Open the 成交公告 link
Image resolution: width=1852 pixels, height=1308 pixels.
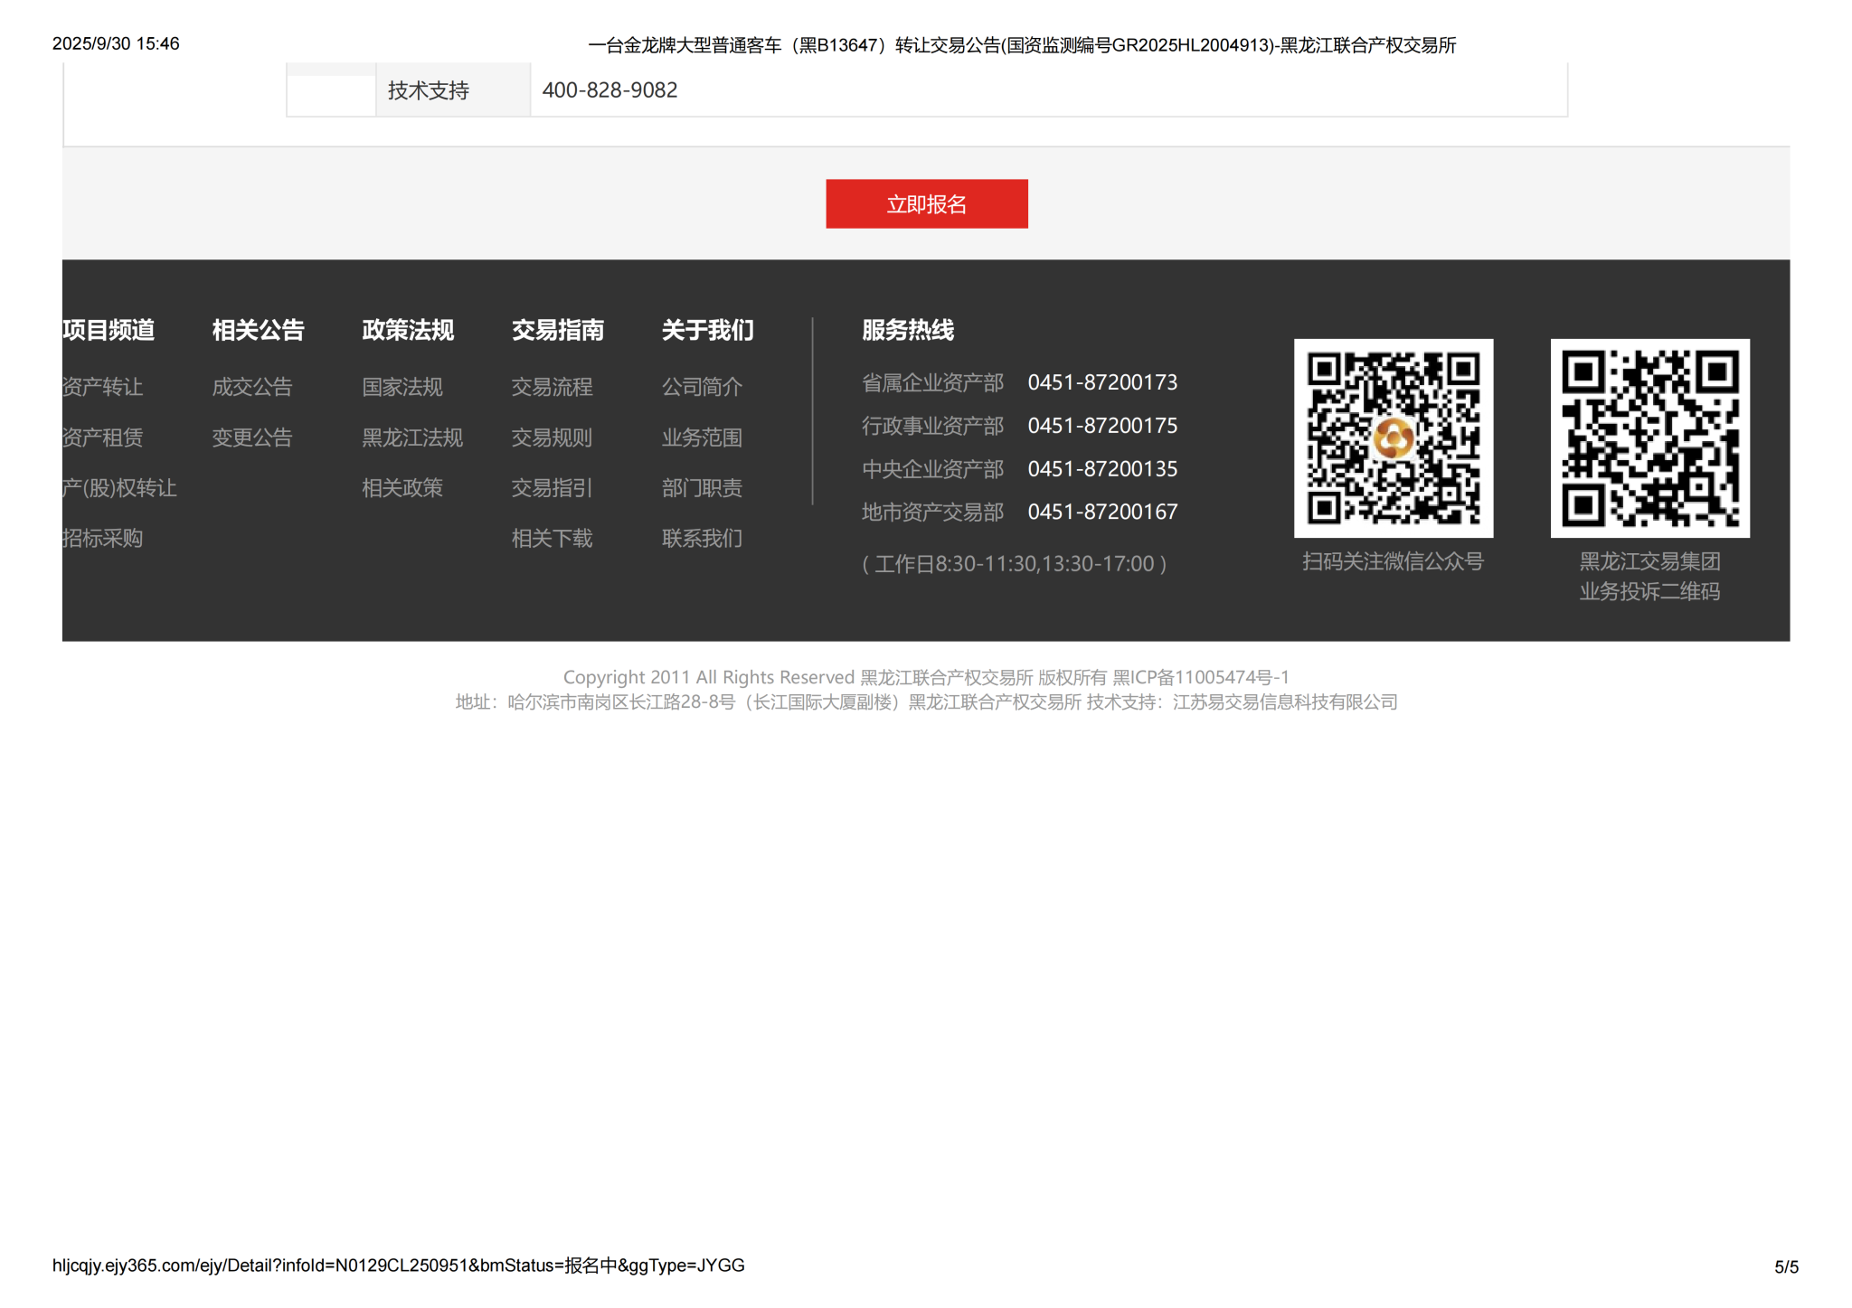point(252,387)
